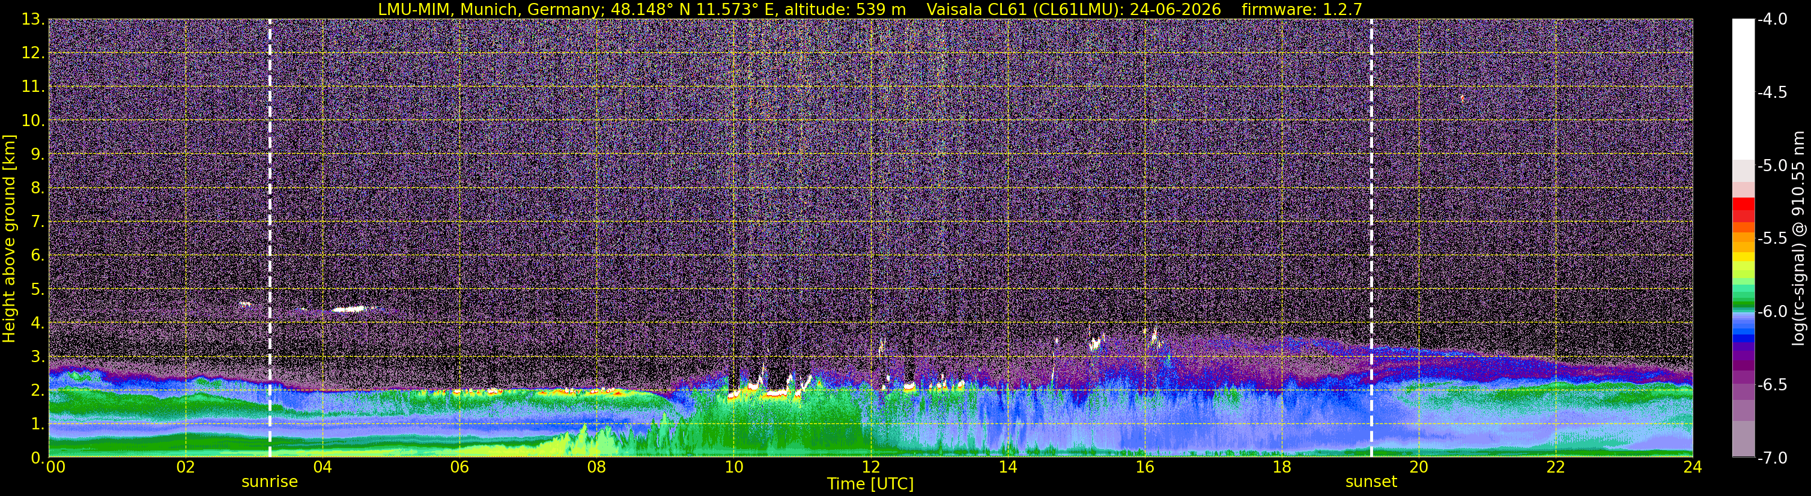Click the '20' time axis tick label

[x=1419, y=467]
